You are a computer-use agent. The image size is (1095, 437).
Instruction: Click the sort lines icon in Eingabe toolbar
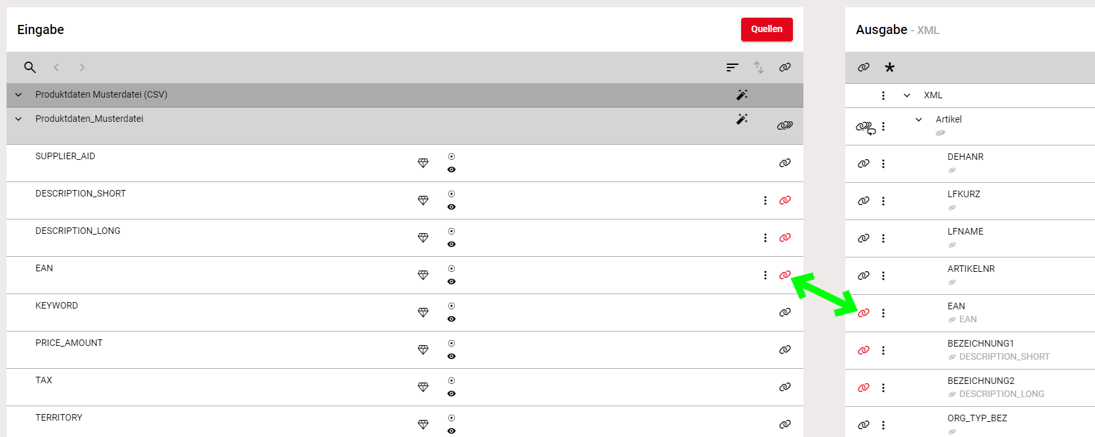tap(732, 67)
